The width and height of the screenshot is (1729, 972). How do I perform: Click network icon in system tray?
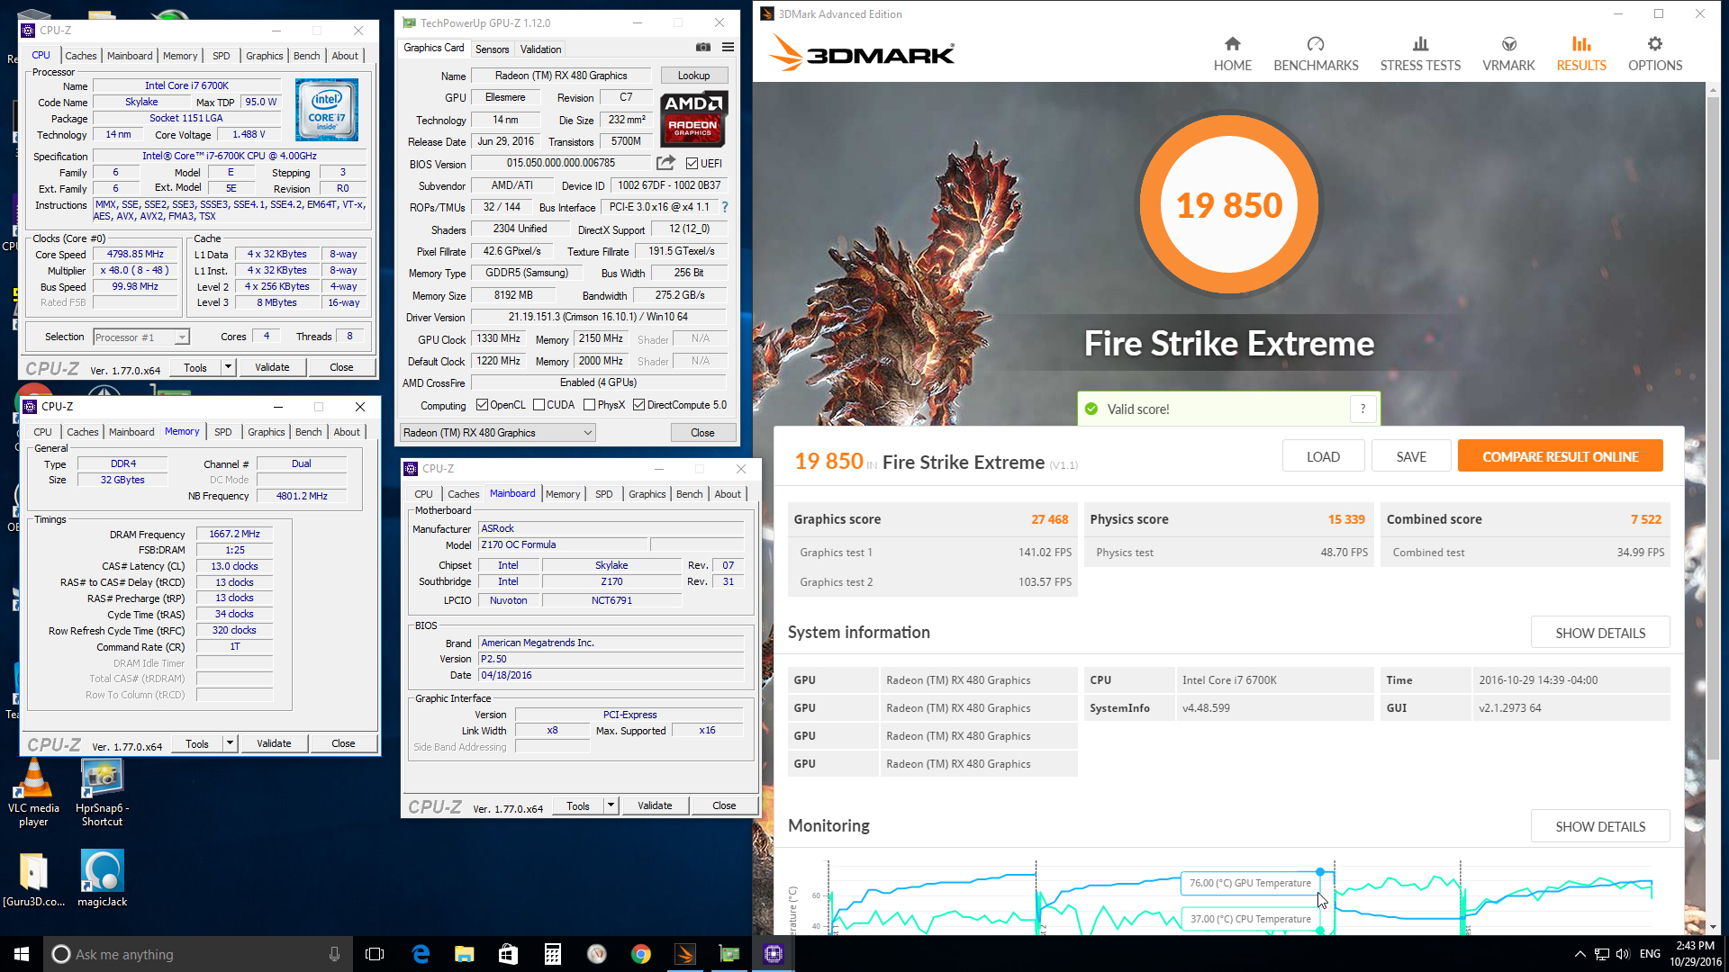tap(1601, 954)
